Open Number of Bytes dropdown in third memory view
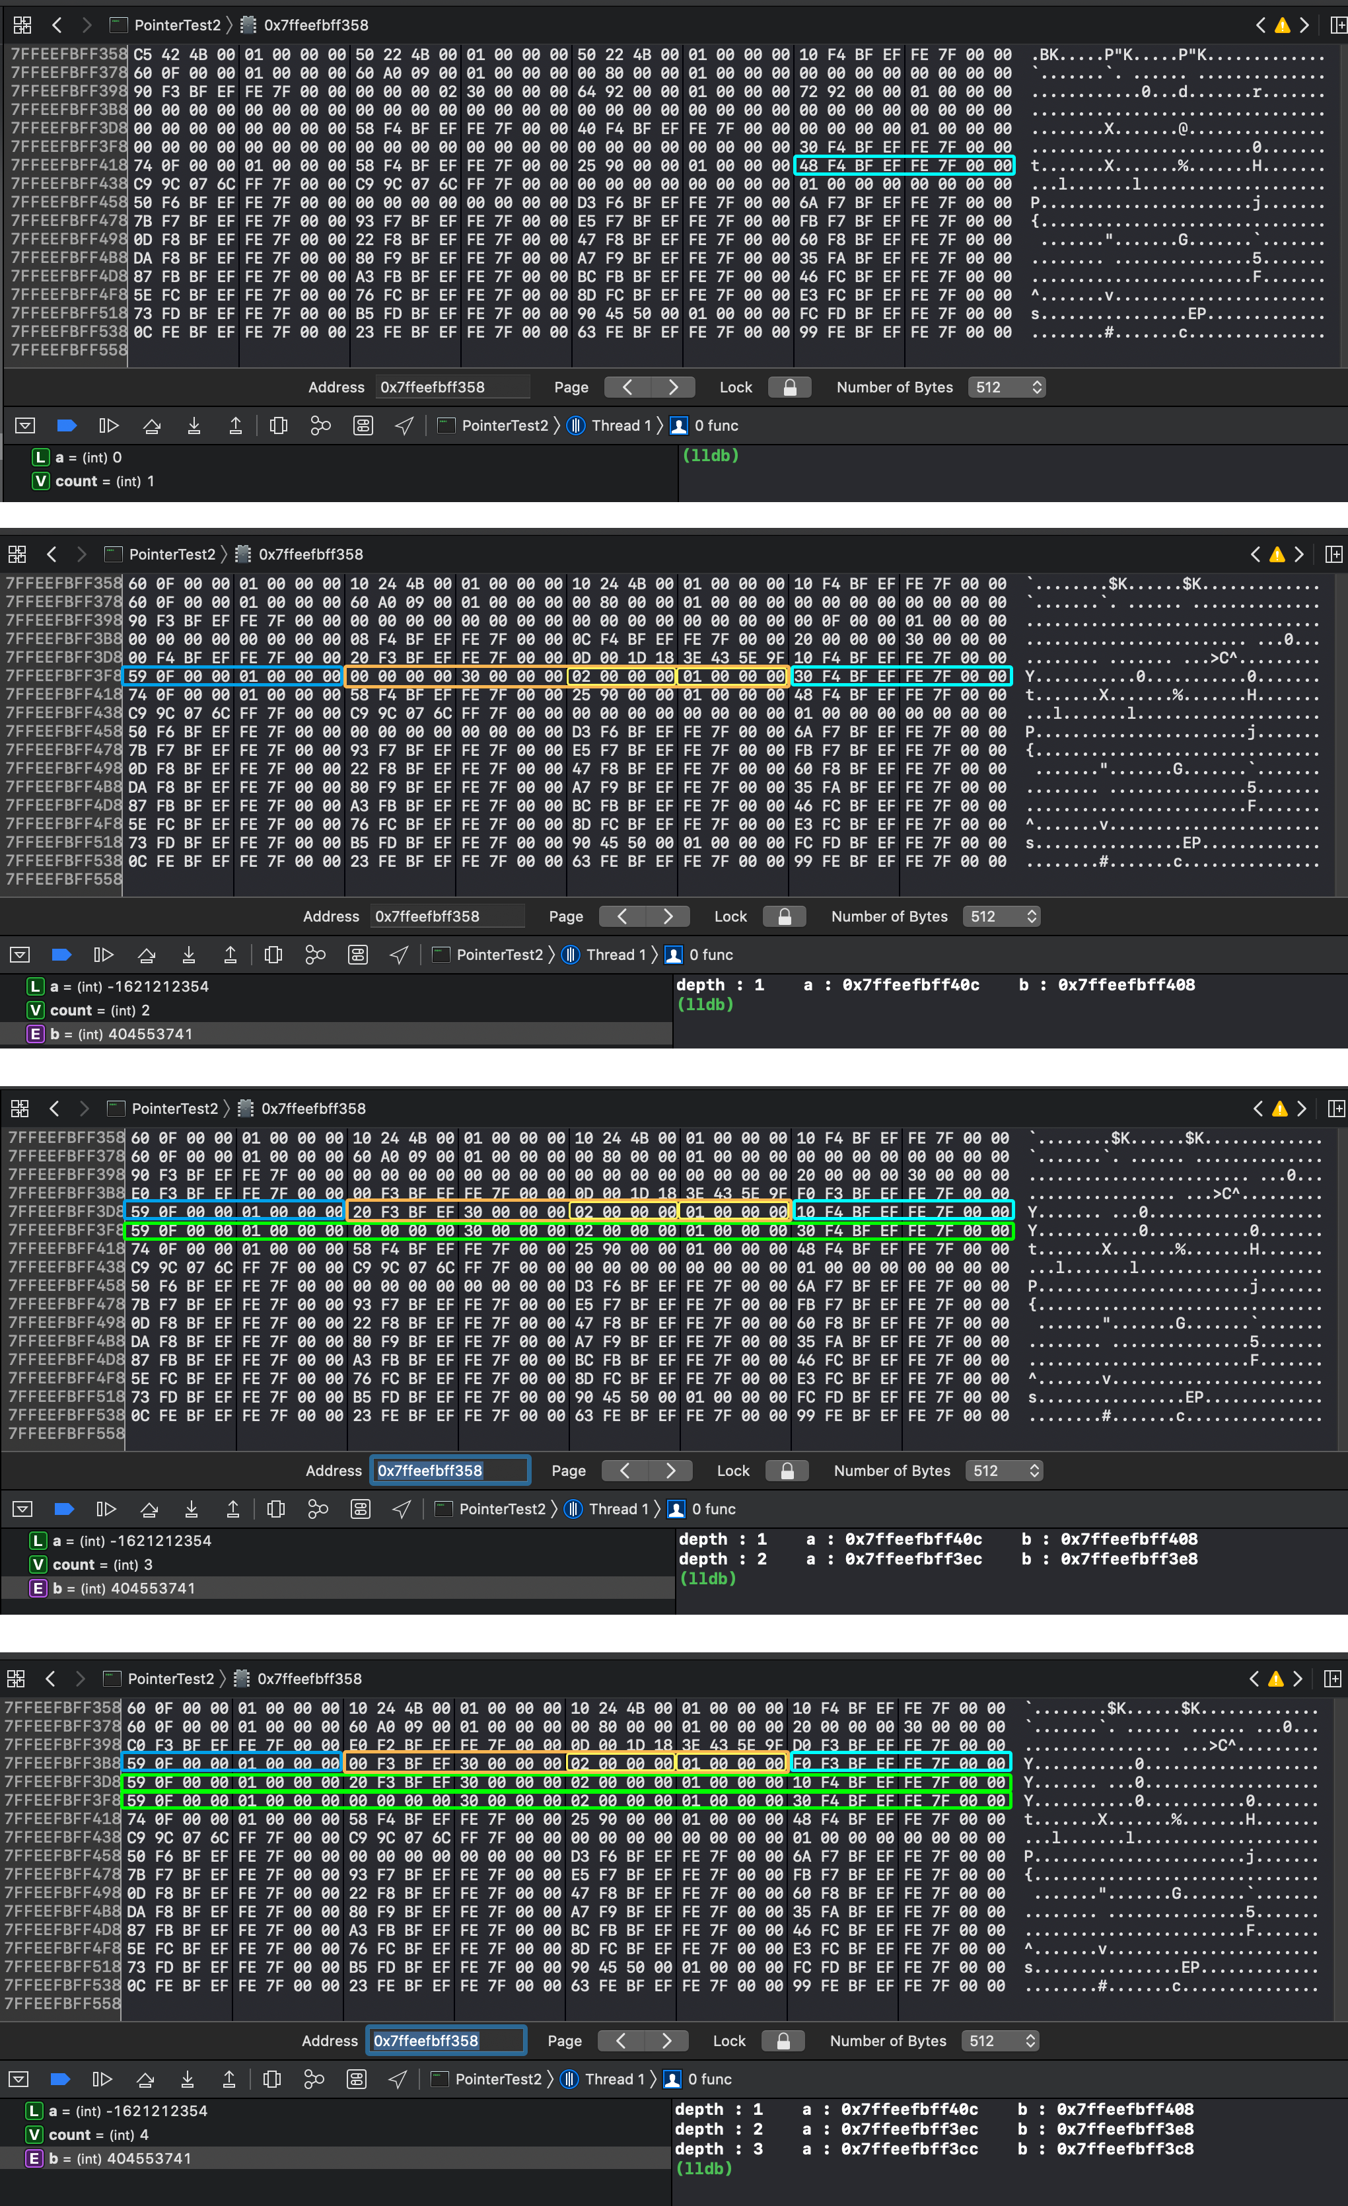 1005,1470
